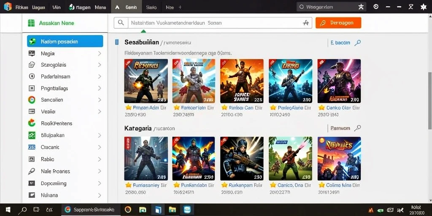Viewport: 432px width, 216px height.
Task: Click search icon next to Paimuom
Action: [x=358, y=128]
